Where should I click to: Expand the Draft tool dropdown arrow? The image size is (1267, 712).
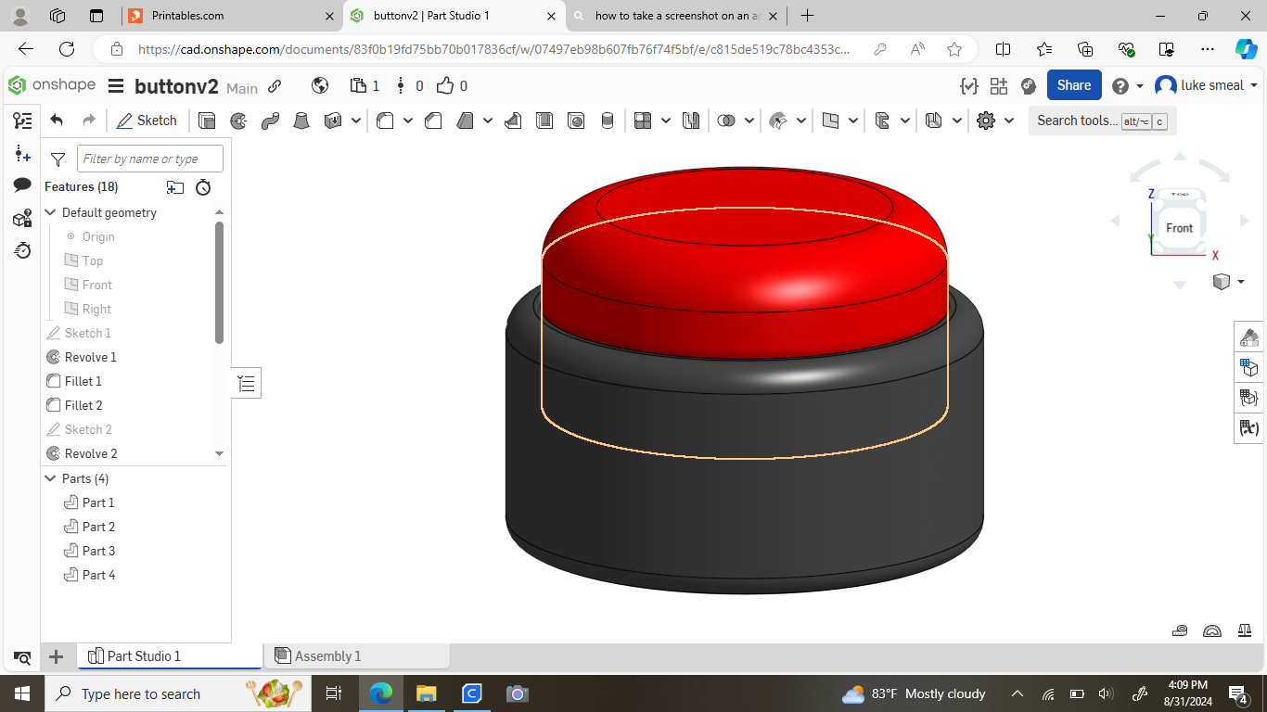pos(488,121)
